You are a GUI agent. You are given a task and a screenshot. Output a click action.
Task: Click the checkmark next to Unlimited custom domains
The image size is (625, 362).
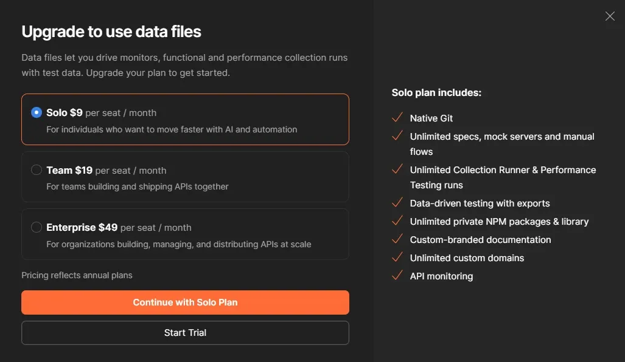[x=397, y=258]
